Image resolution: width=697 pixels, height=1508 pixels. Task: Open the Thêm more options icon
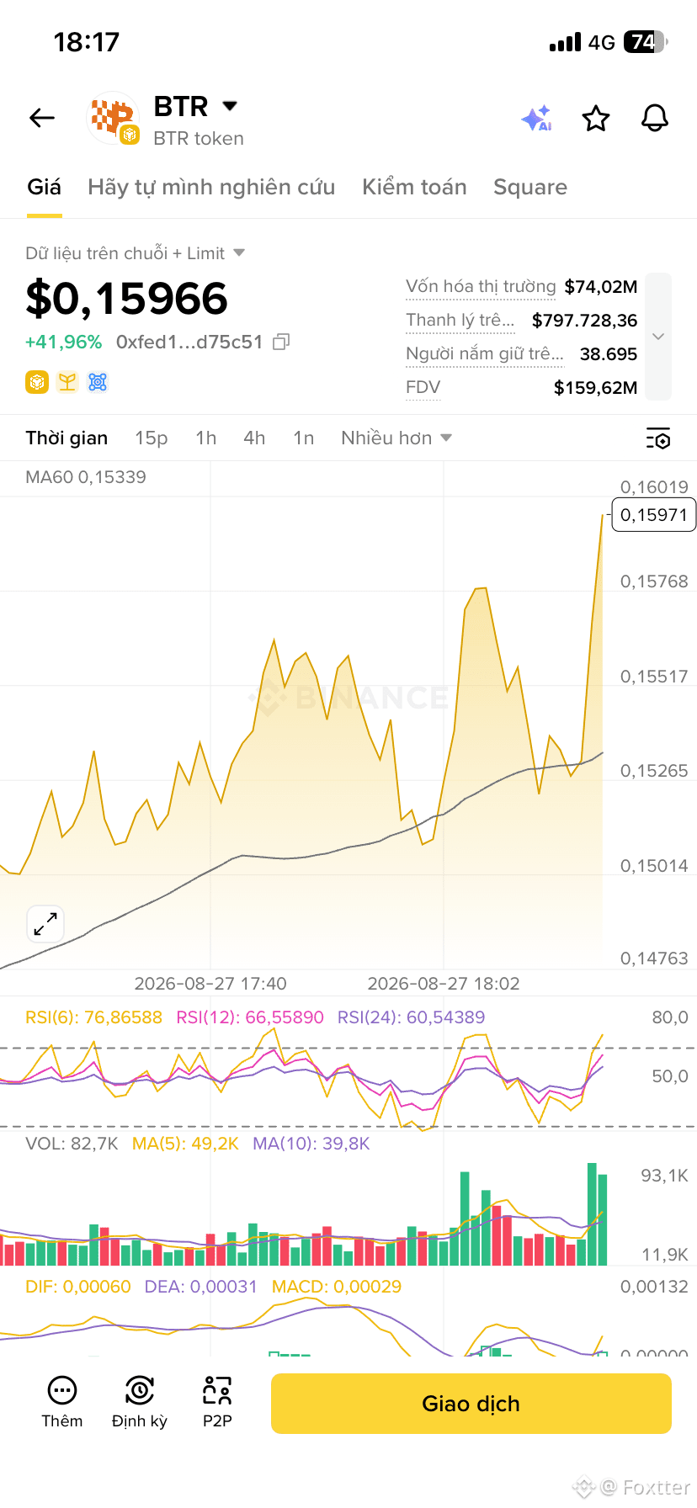pyautogui.click(x=62, y=1391)
